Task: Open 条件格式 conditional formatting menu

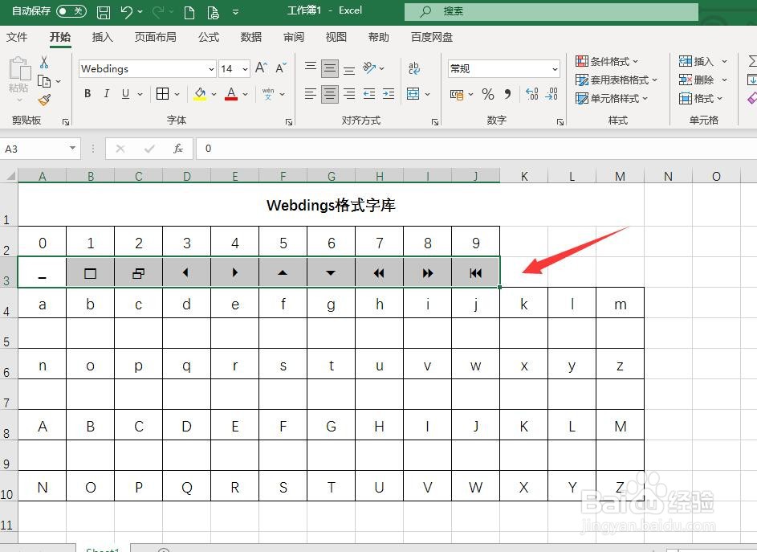Action: (607, 61)
